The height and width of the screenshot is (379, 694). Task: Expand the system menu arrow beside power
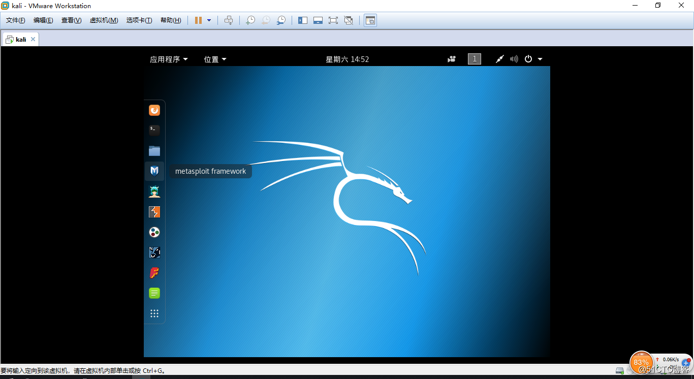tap(540, 59)
